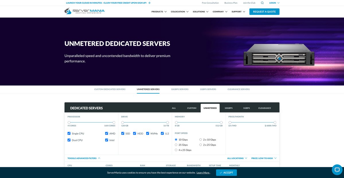Toggle the Single CPU checkbox
The image size is (344, 178).
(x=69, y=133)
